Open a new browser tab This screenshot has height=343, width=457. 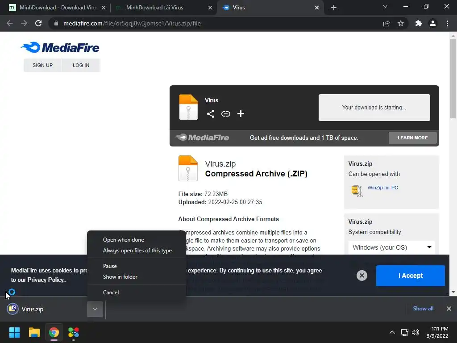[x=334, y=8]
